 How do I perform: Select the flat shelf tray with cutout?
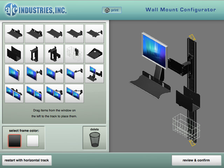(94, 54)
